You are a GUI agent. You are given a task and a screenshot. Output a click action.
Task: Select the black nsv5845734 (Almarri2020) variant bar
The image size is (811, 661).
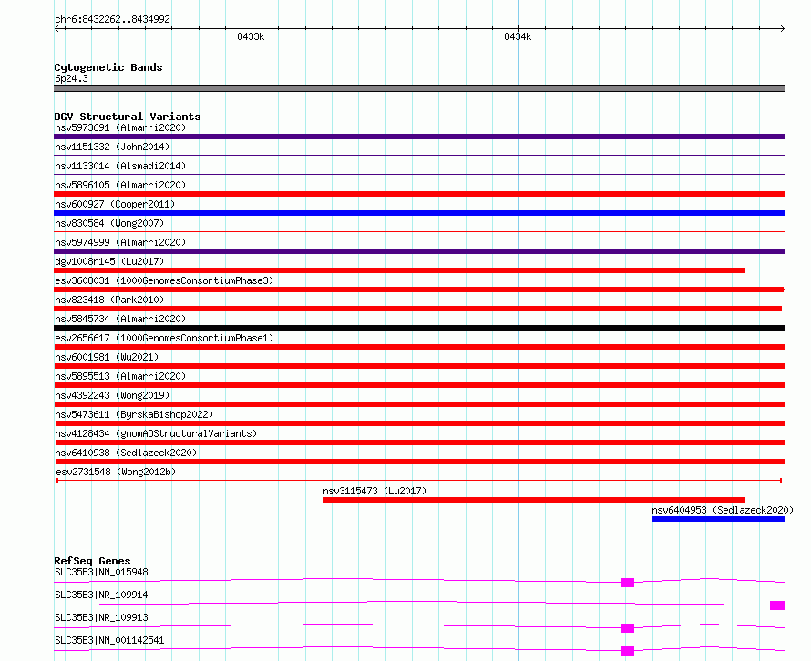click(419, 328)
